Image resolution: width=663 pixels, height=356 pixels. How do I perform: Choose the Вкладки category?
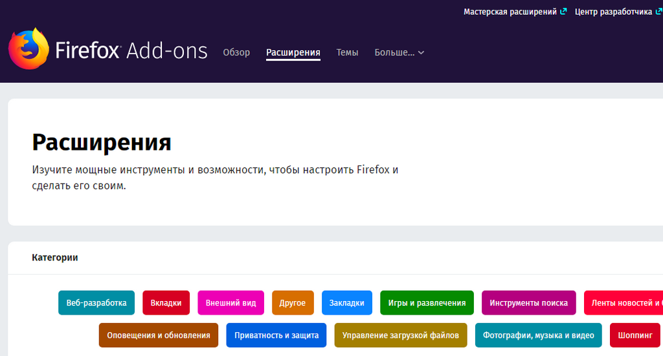(x=166, y=303)
